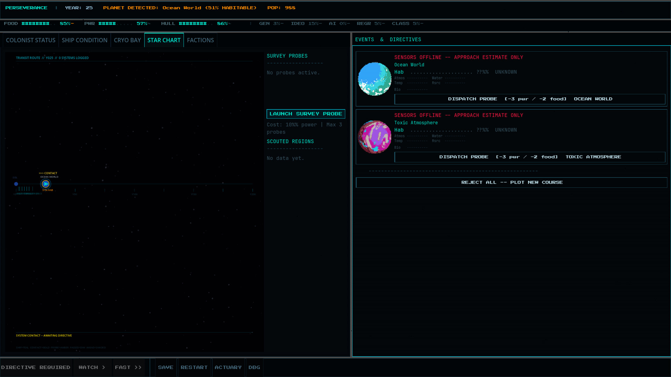Reject all and plot new course
The image size is (671, 377).
click(x=511, y=182)
